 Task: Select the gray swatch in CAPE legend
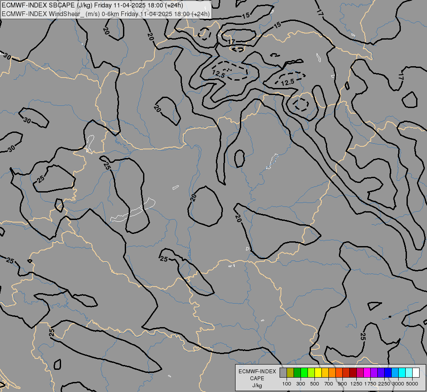coord(283,373)
